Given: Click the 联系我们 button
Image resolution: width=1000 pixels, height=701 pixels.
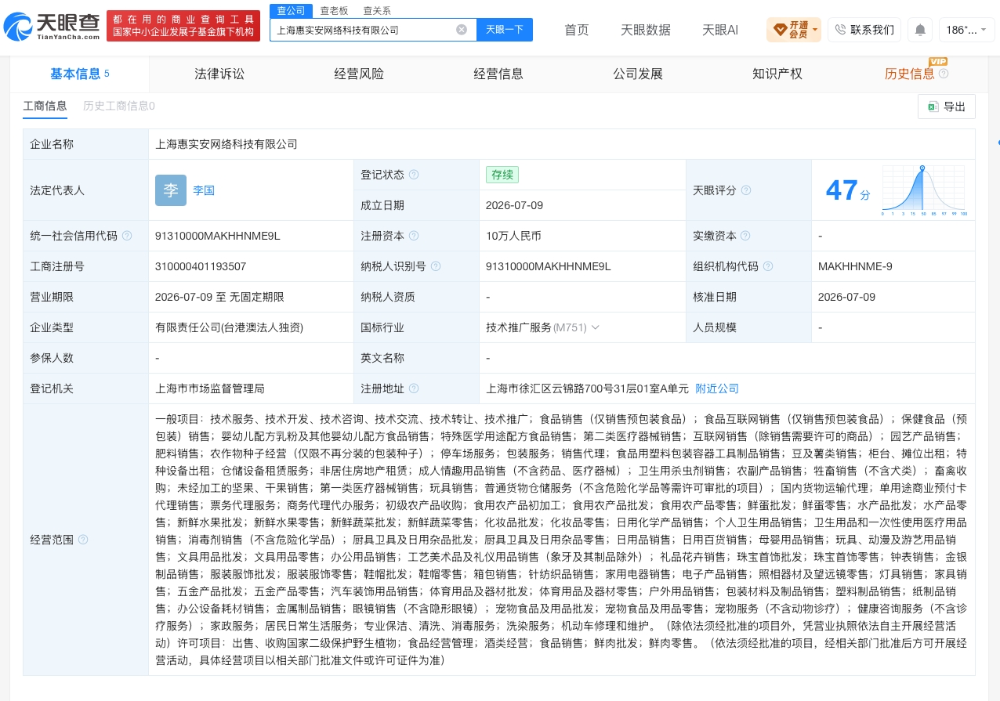Looking at the screenshot, I should pyautogui.click(x=864, y=30).
